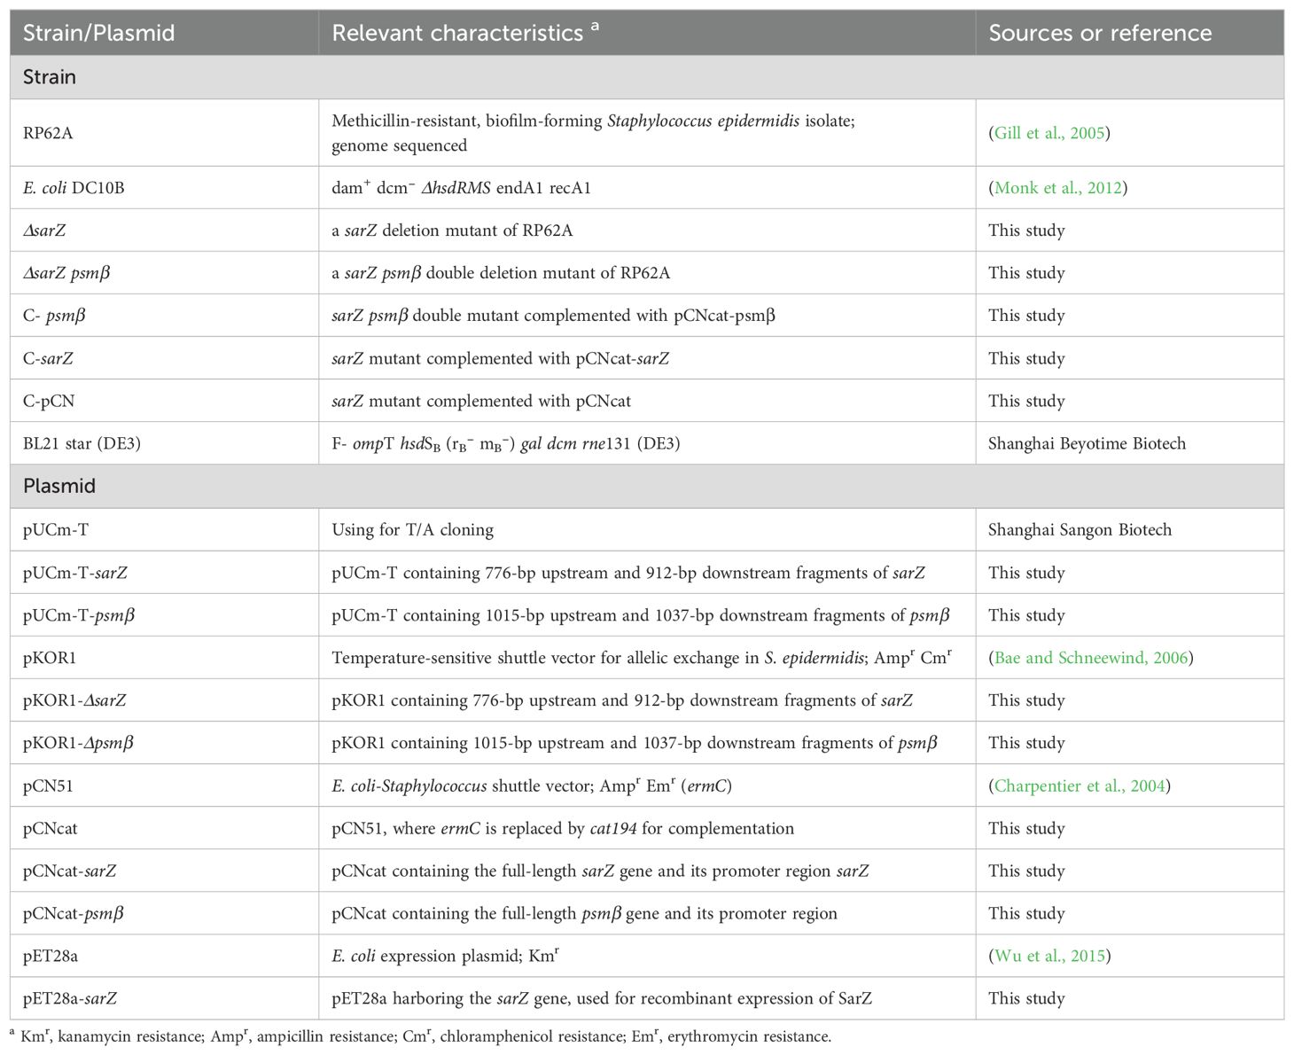The image size is (1294, 1055).
Task: Select the Shanghai Sangon Biotech source cell
Action: click(x=1130, y=529)
